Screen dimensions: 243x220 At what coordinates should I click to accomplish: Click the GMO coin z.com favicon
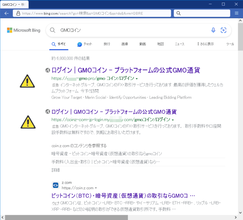(x=55, y=185)
